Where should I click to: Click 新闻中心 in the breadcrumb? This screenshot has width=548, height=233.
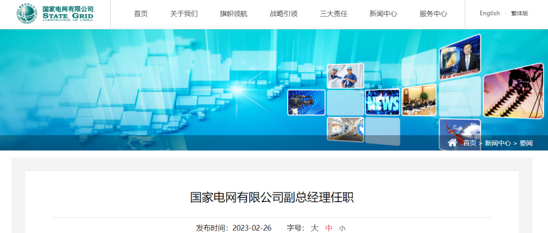[498, 143]
